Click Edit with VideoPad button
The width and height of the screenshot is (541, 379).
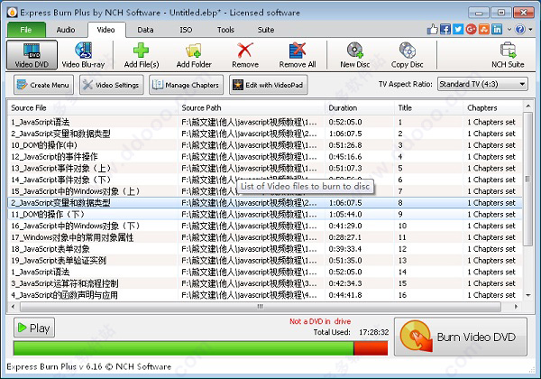pos(269,85)
